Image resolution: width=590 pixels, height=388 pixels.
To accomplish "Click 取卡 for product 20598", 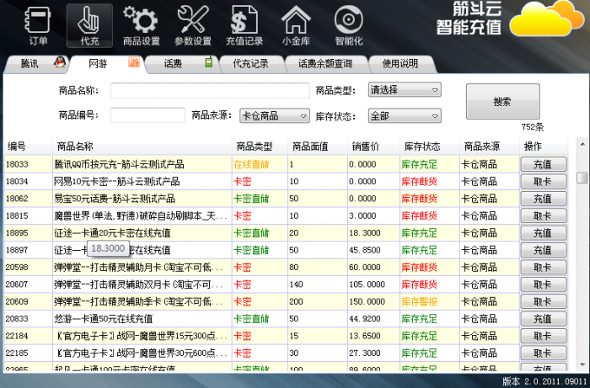I will tap(544, 268).
